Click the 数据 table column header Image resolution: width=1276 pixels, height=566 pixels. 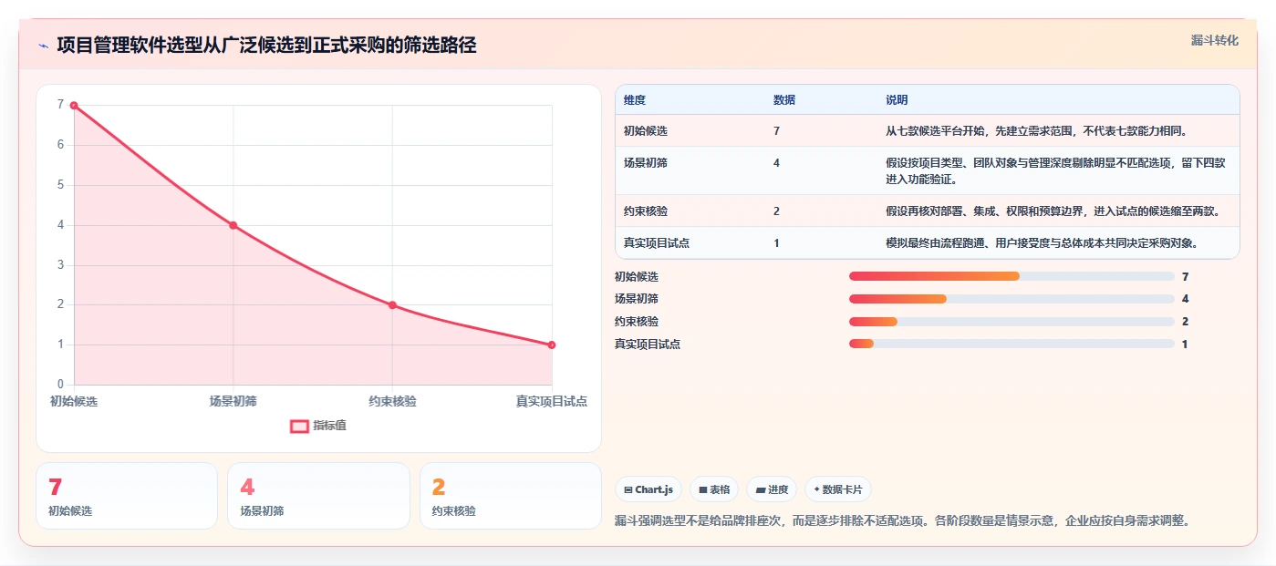784,100
